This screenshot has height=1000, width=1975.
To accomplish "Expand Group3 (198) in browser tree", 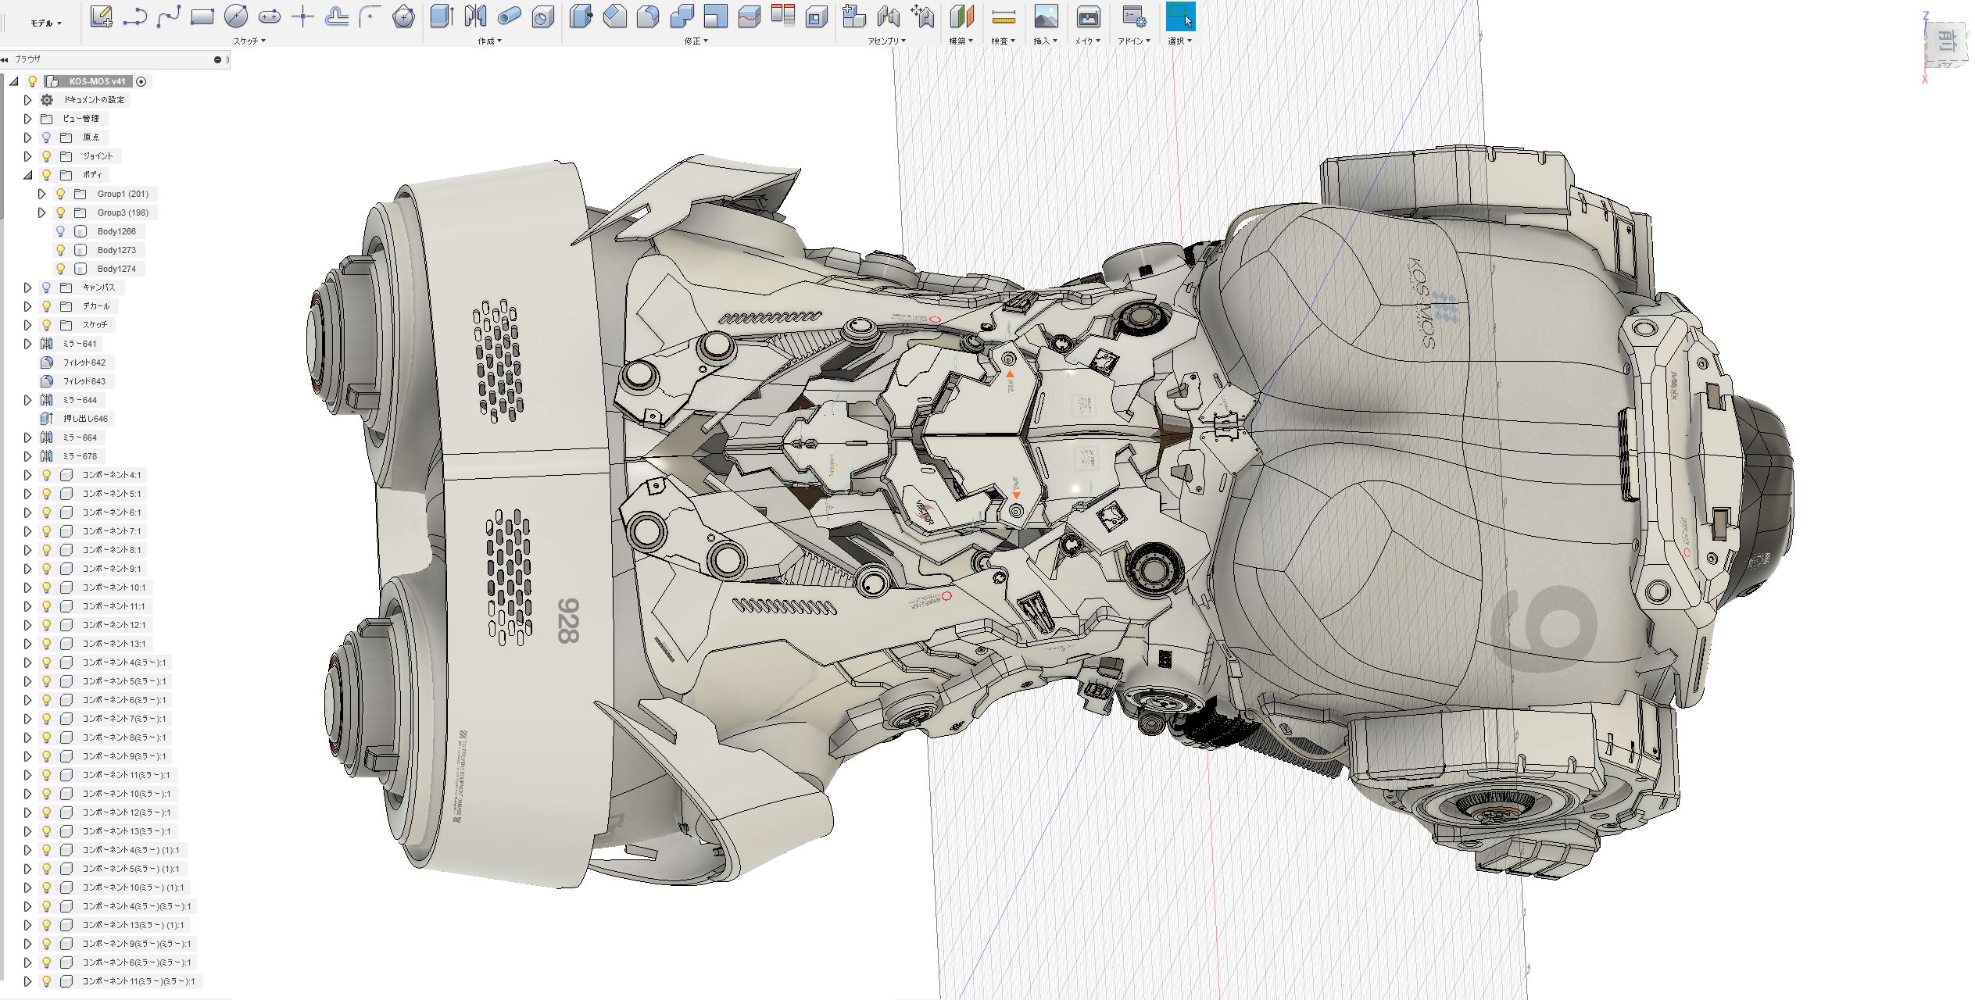I will point(42,212).
